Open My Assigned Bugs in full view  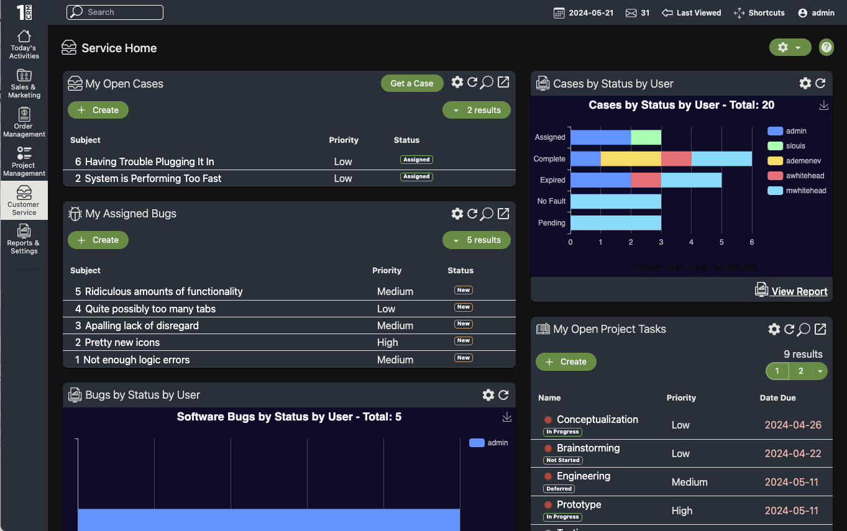click(x=503, y=214)
